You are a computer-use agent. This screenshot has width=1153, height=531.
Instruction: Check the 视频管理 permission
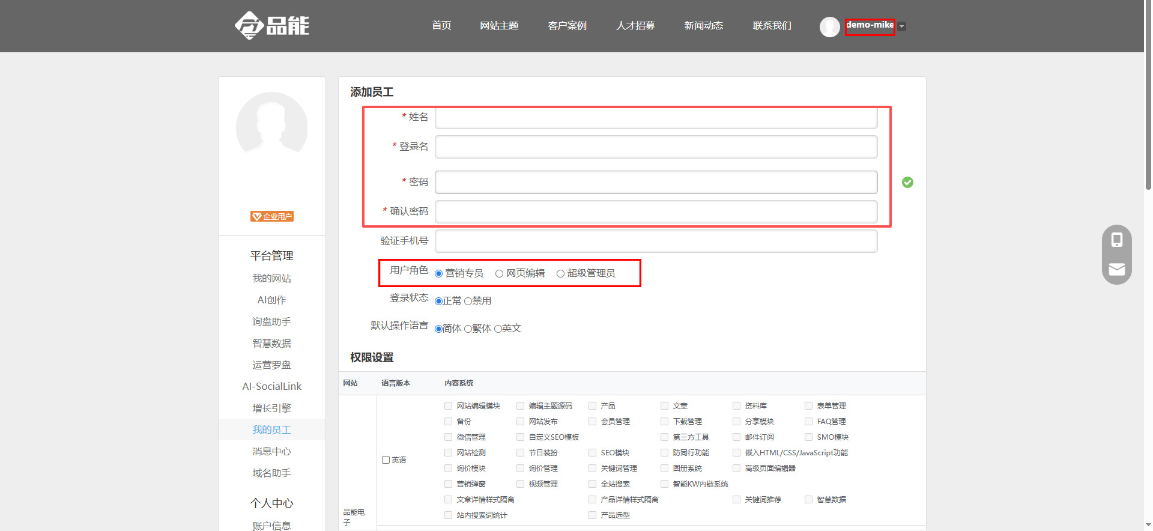coord(520,484)
